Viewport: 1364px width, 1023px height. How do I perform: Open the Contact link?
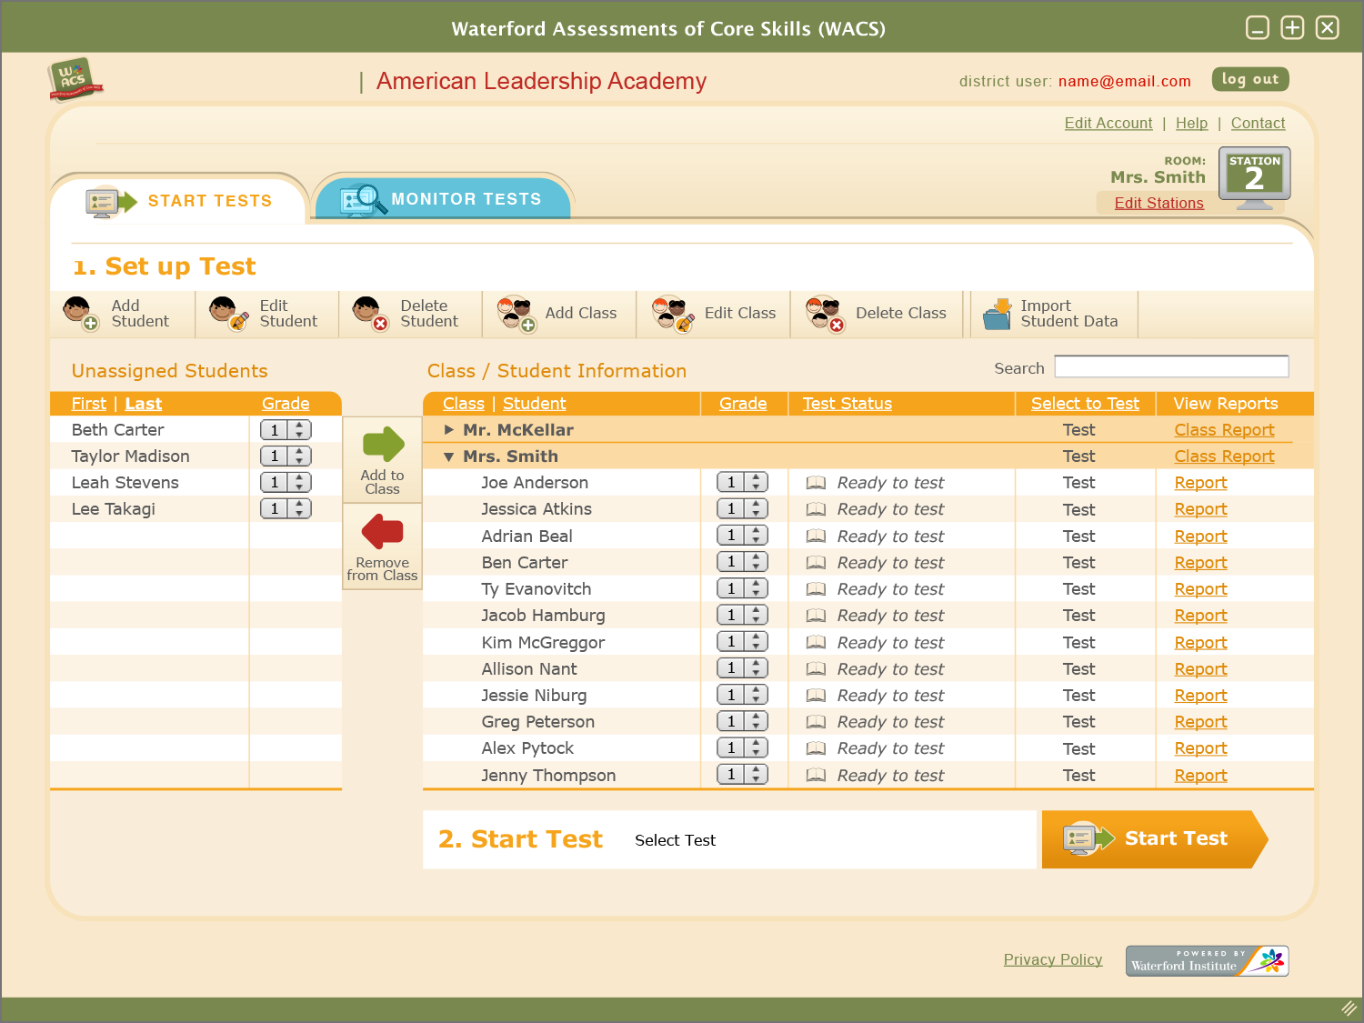click(x=1258, y=123)
